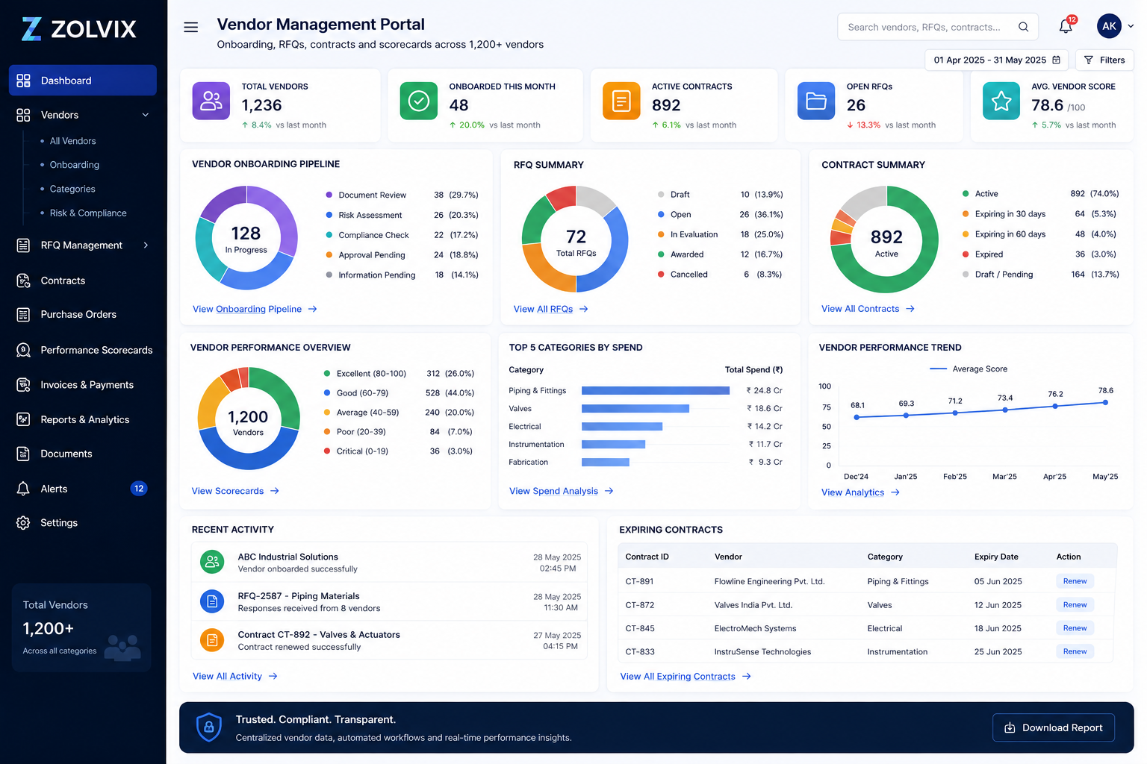Click the Onboarded This Month checkmark icon

pyautogui.click(x=418, y=101)
